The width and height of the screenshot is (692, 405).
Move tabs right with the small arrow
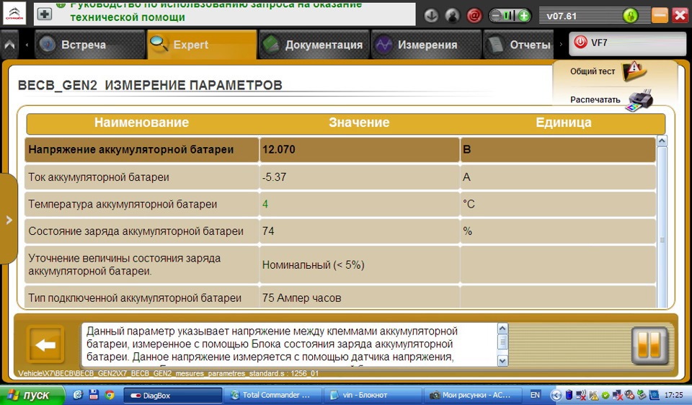pyautogui.click(x=561, y=45)
